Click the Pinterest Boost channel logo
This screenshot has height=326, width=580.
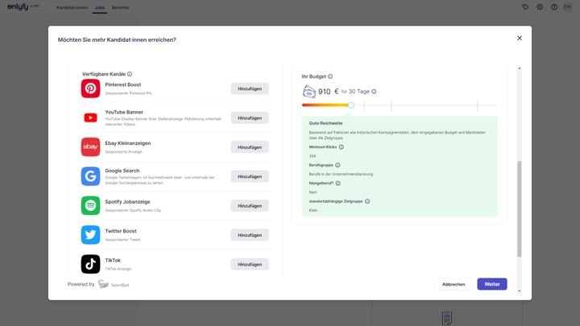click(90, 89)
